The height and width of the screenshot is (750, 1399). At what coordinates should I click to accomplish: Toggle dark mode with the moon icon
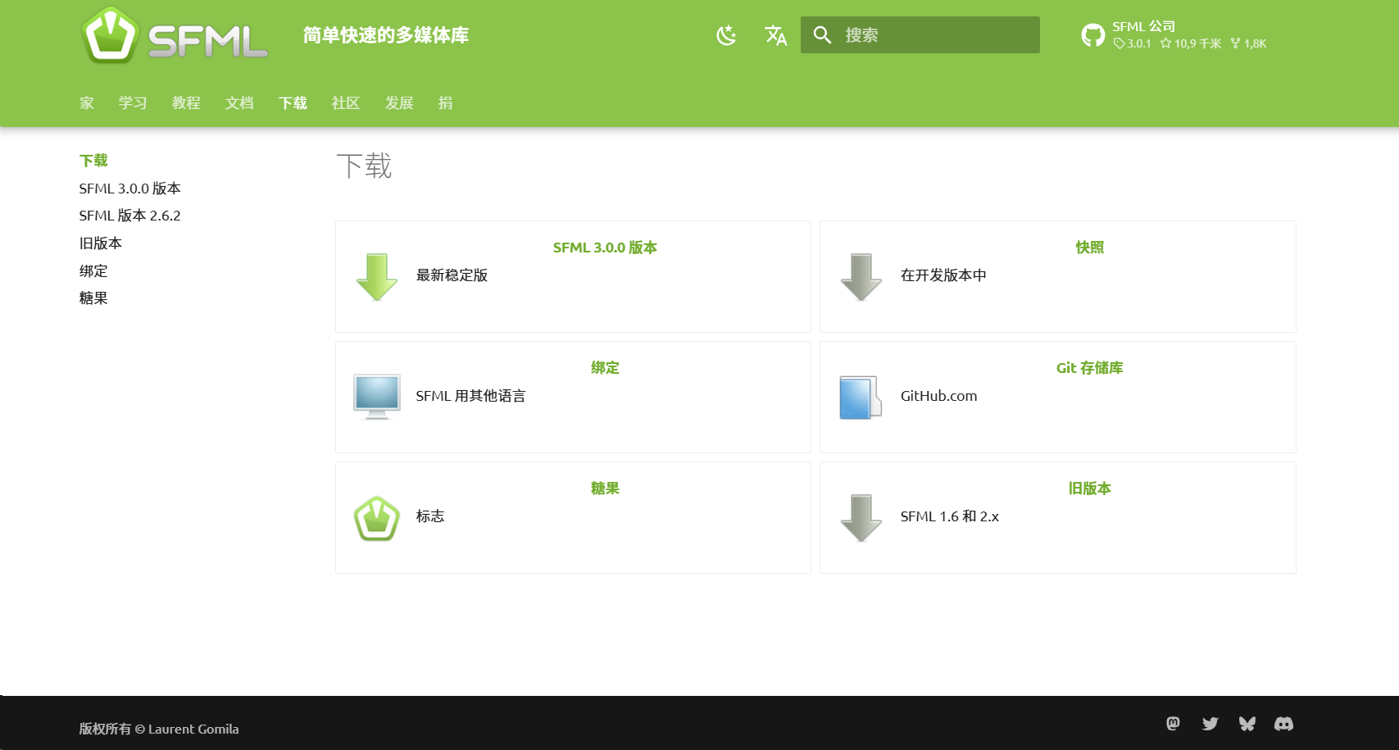(726, 35)
